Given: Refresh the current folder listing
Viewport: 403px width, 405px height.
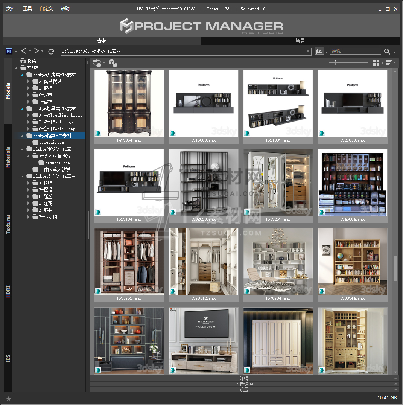Looking at the screenshot, I should (x=52, y=51).
